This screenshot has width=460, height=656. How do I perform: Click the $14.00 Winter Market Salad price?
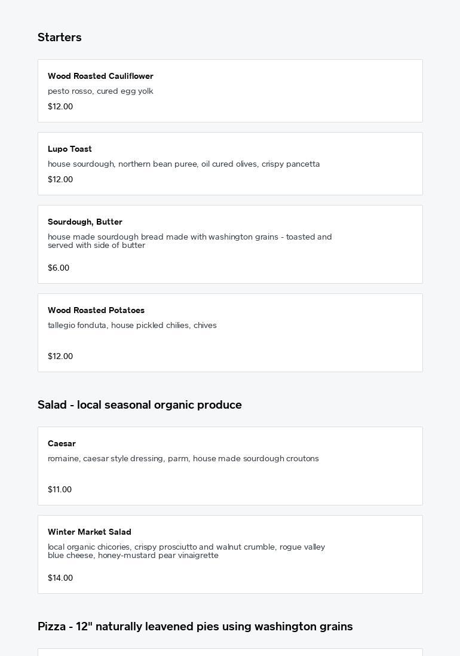click(60, 578)
